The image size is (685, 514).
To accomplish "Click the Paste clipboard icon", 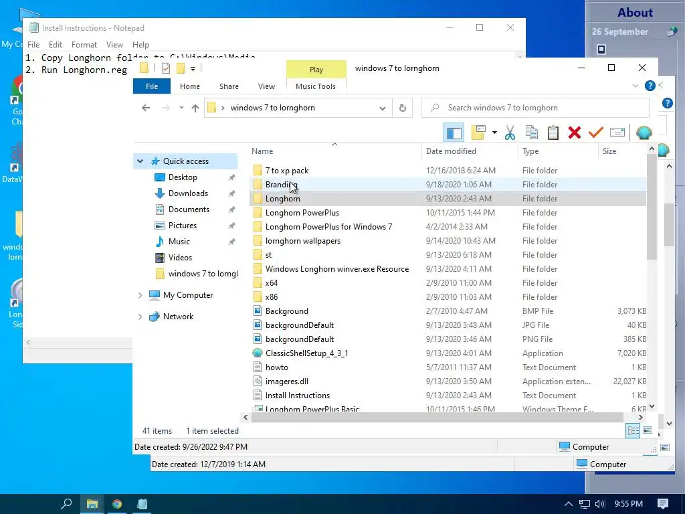I will click(x=553, y=133).
